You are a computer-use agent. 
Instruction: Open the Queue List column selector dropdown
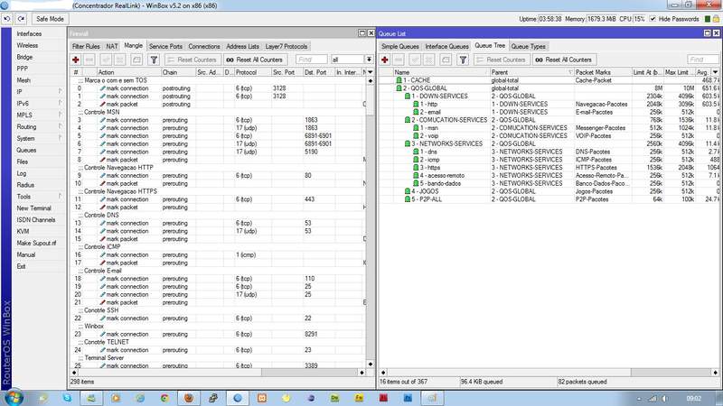click(715, 72)
